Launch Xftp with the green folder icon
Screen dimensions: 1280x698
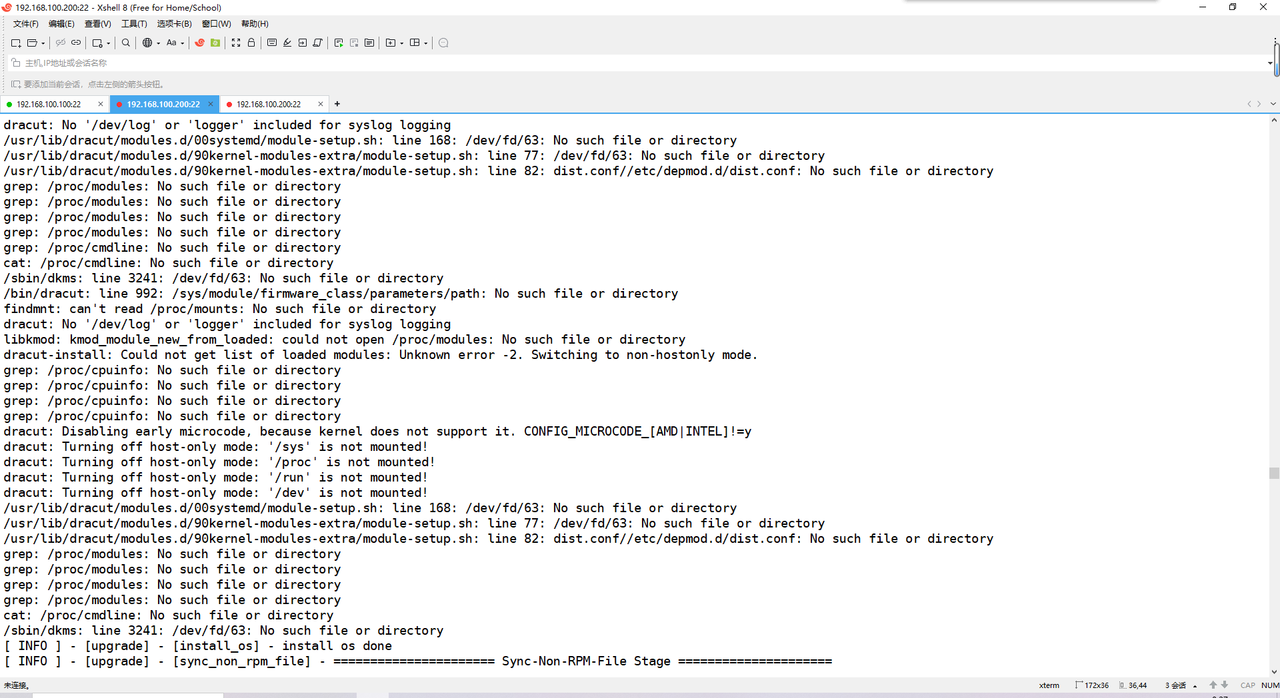[215, 43]
